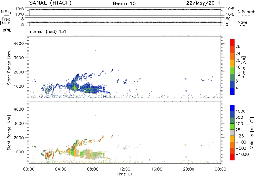Image resolution: width=255 pixels, height=176 pixels.
Task: Click the normal (fast) 151 program text
Action: 48,31
